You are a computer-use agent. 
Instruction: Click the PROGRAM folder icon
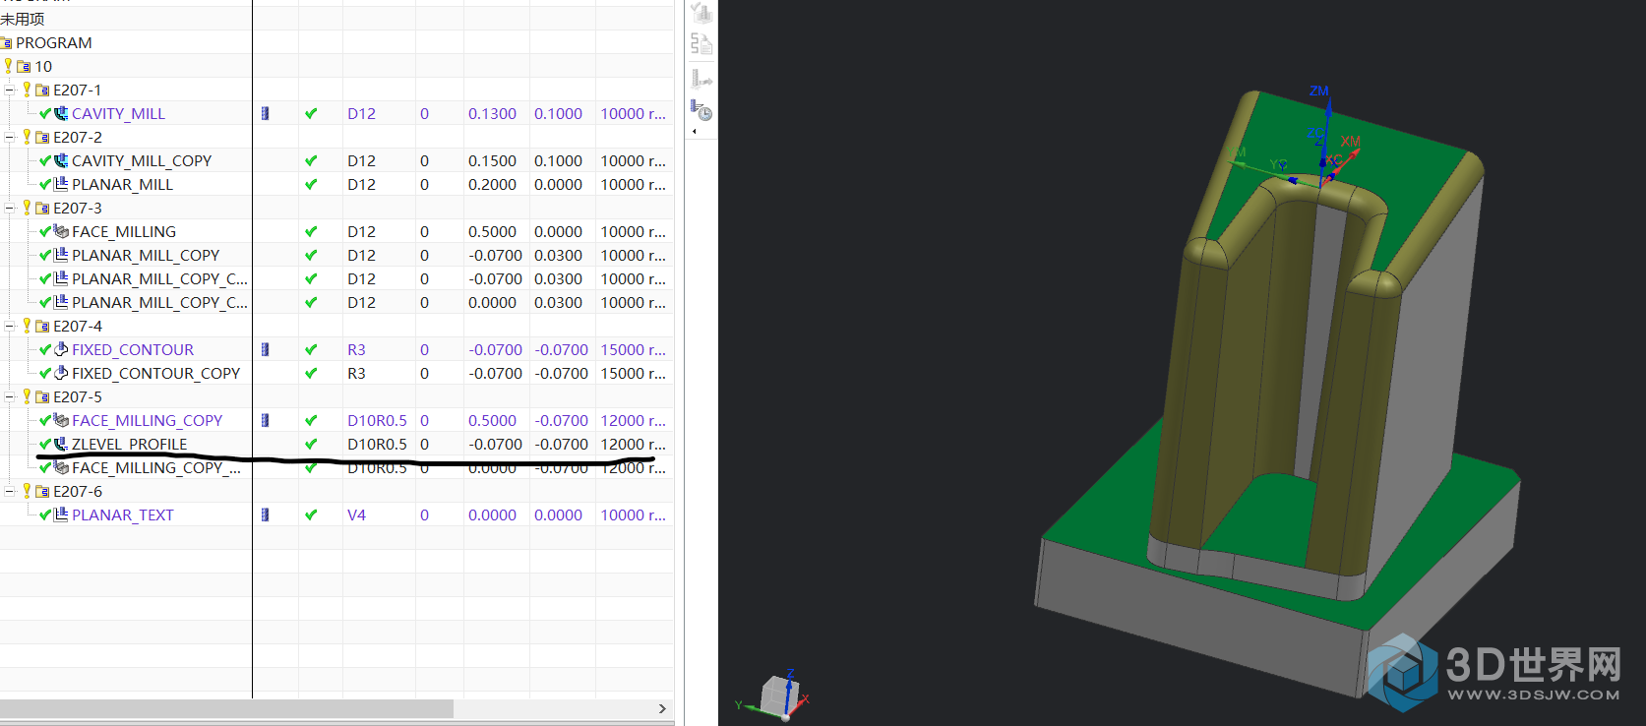click(x=6, y=42)
